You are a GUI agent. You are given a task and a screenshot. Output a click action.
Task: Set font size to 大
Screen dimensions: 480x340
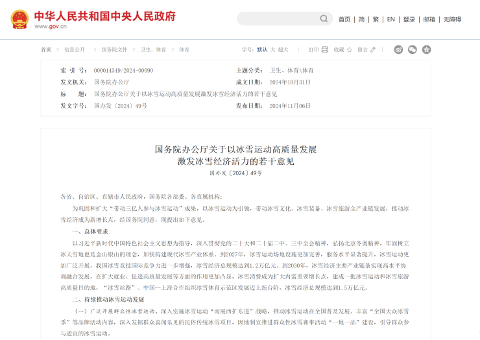click(x=272, y=49)
